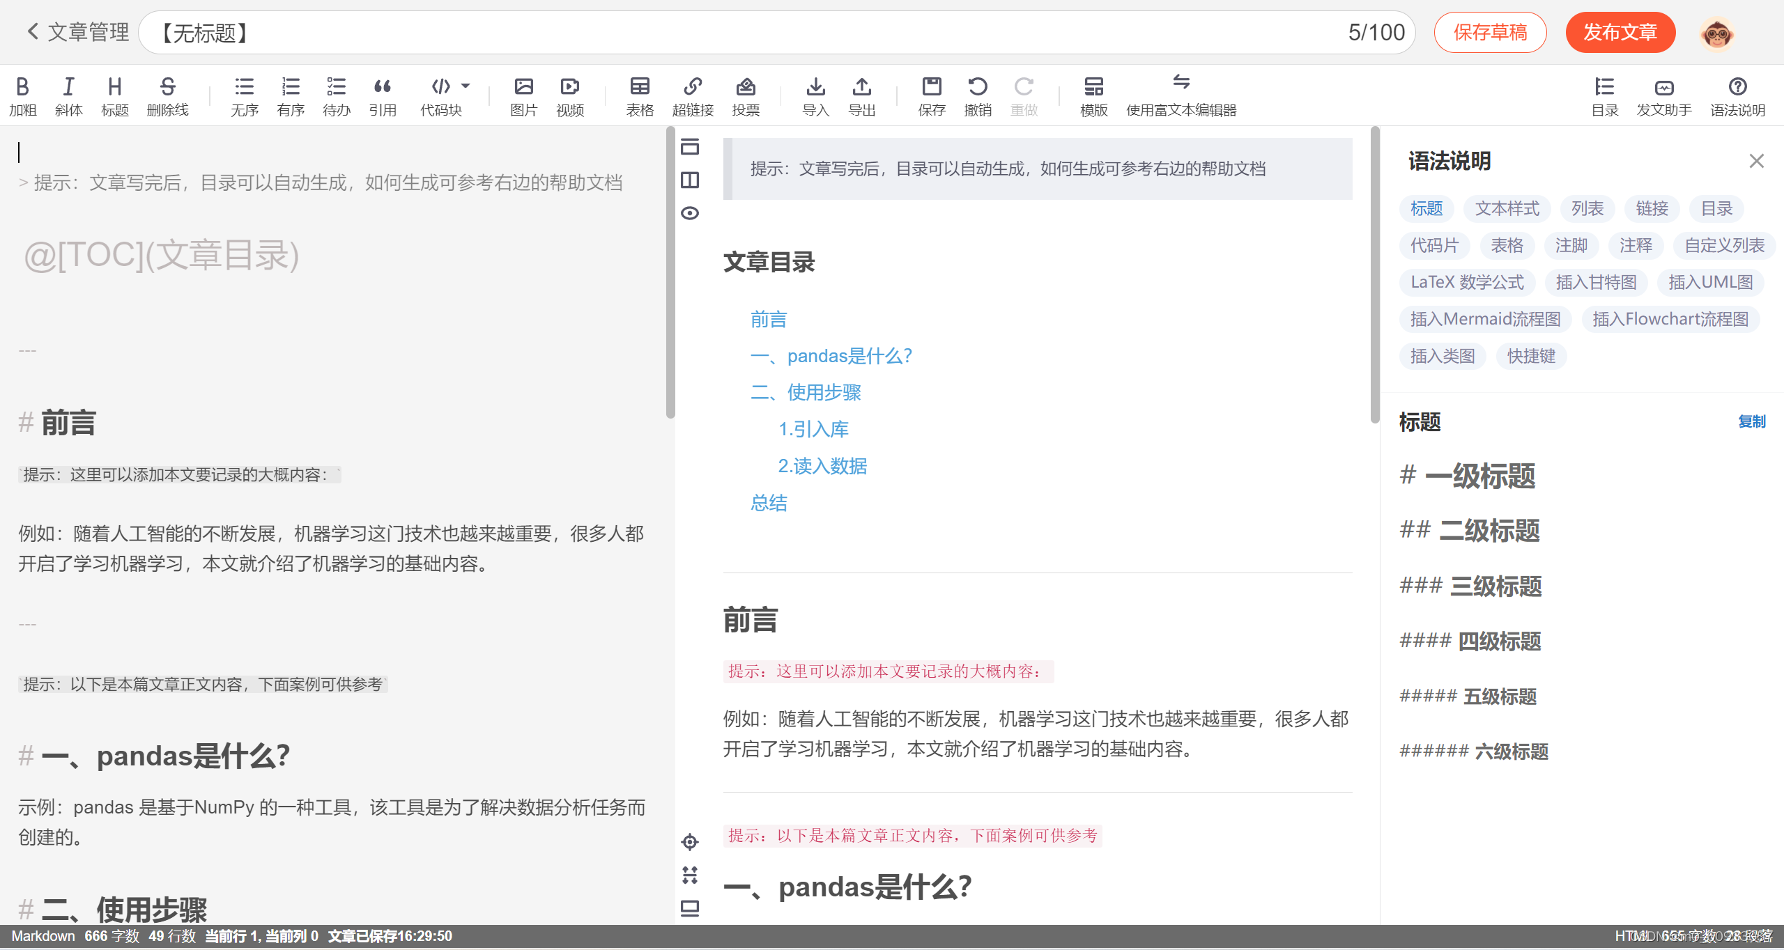The height and width of the screenshot is (950, 1784).
Task: Click the editor pane vertical scrollbar
Action: click(670, 272)
